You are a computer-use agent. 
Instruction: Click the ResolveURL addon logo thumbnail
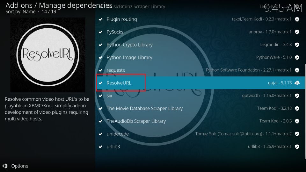(48, 55)
